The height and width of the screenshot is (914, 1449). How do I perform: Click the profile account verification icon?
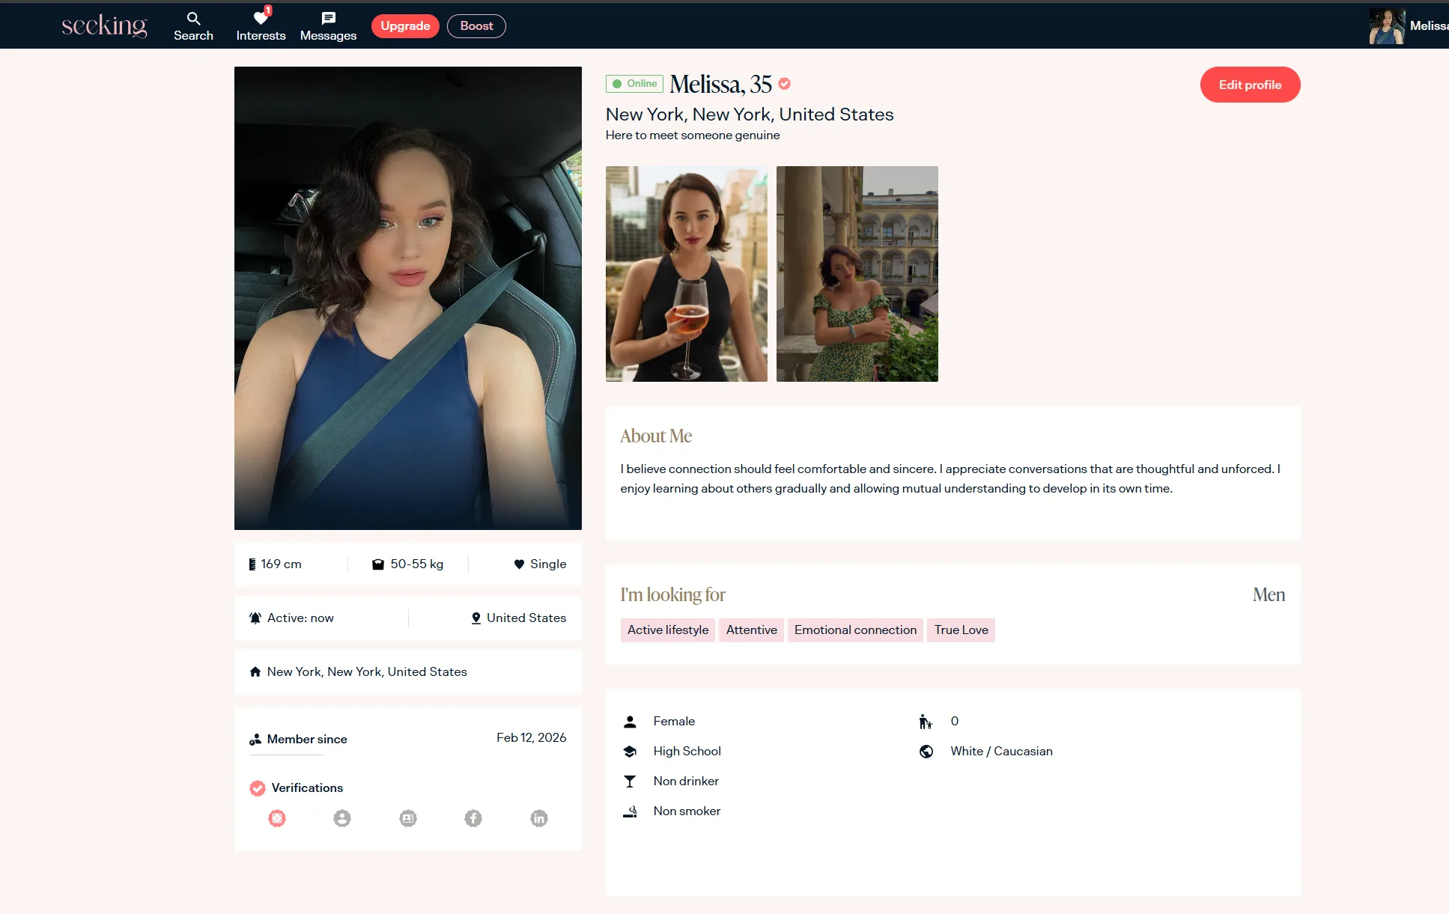click(342, 818)
